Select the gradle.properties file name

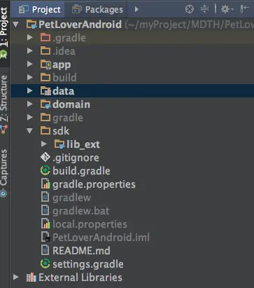[x=94, y=184]
